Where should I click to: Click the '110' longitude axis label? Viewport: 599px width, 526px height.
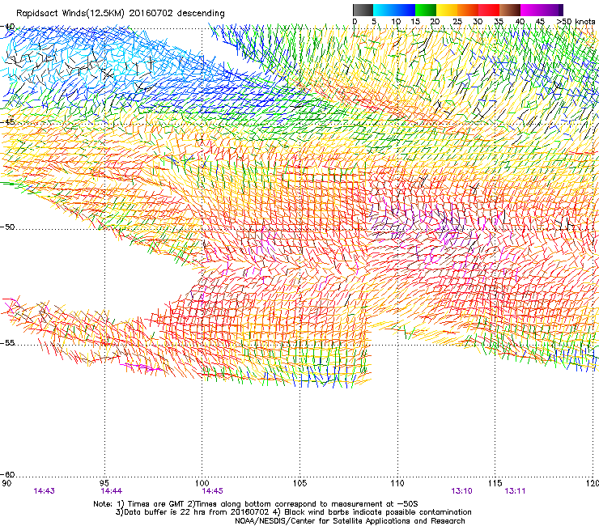click(x=397, y=483)
